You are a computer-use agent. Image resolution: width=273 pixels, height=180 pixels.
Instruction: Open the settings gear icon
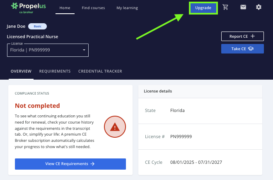click(259, 7)
